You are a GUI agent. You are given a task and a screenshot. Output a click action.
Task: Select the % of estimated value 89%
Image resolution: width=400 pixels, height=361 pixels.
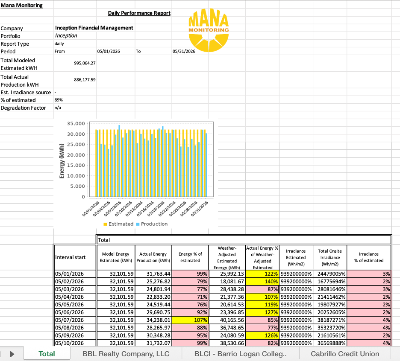click(x=59, y=100)
